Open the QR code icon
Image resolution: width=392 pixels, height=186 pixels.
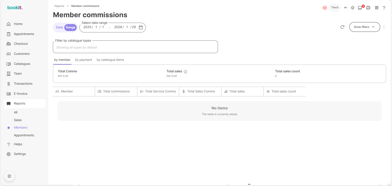(x=377, y=8)
